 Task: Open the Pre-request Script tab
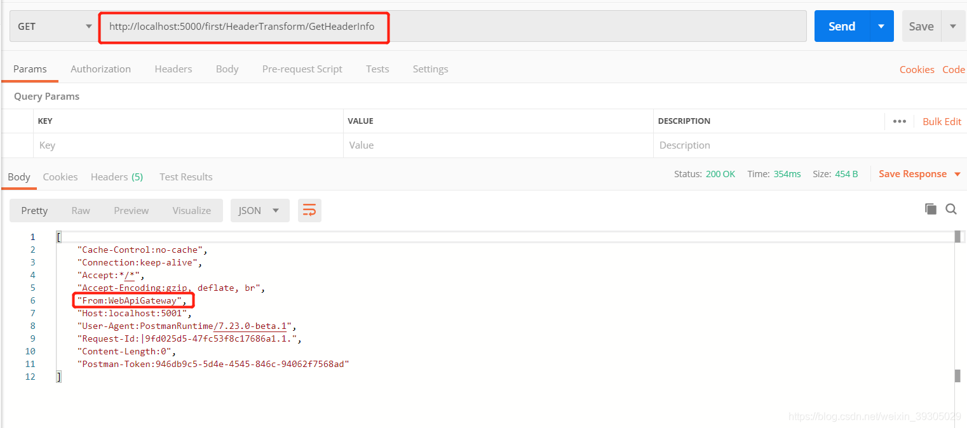[302, 69]
